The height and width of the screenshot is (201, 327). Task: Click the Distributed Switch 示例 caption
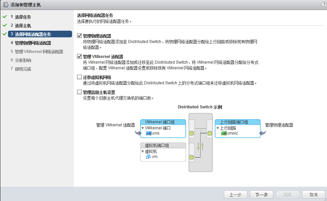200,107
